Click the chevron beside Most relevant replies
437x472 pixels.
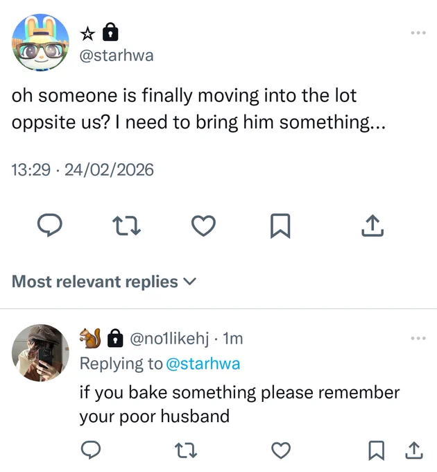[190, 281]
